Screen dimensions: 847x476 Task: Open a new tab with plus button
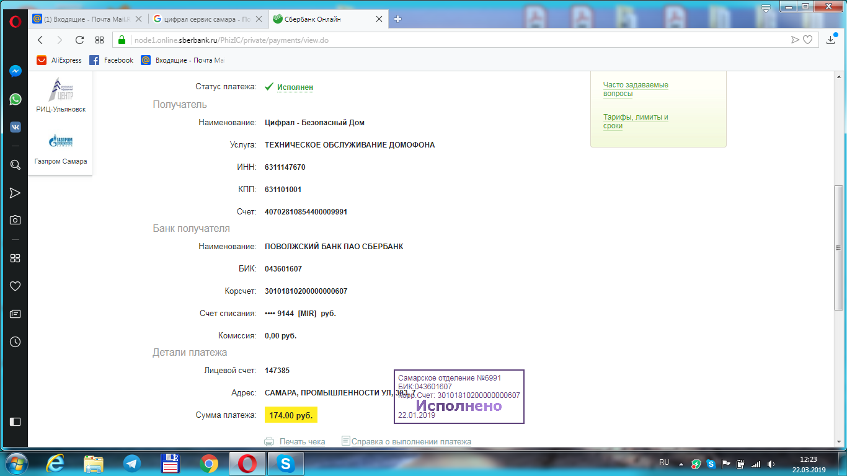point(398,19)
